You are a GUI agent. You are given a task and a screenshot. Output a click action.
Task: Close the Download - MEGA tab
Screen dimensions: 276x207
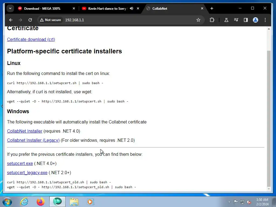click(74, 8)
